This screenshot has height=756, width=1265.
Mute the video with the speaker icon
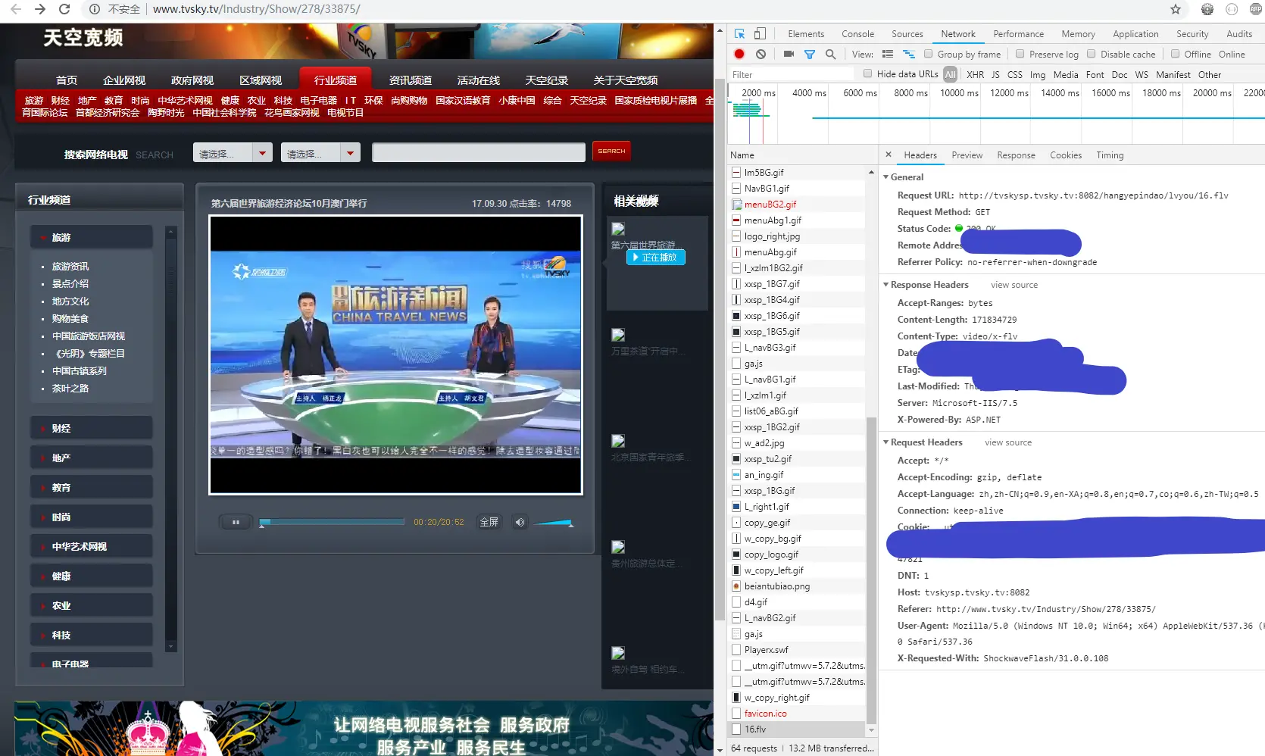[520, 522]
